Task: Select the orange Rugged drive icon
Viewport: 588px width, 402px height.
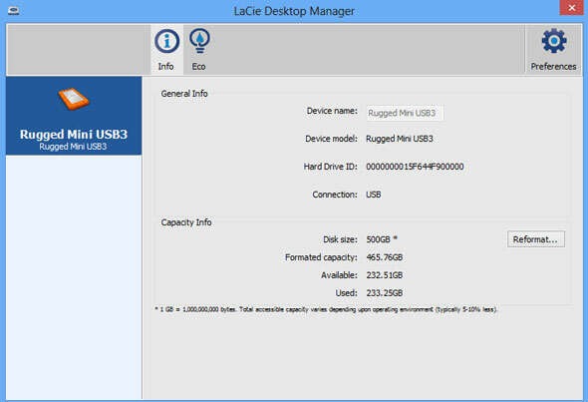Action: (x=74, y=100)
